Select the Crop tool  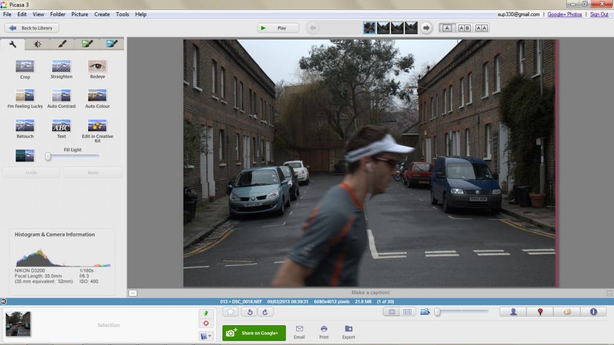pos(25,66)
